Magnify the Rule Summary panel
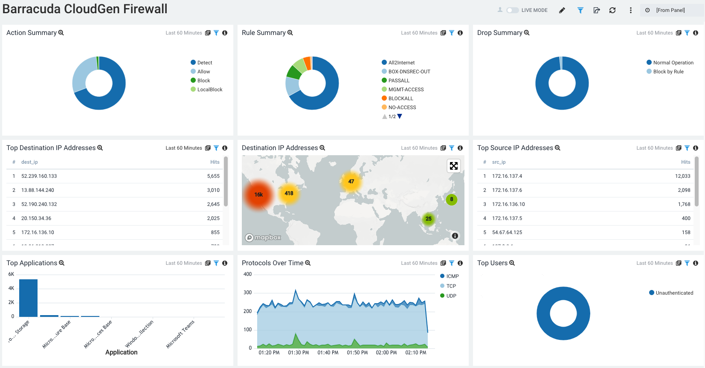705x368 pixels. pyautogui.click(x=290, y=33)
